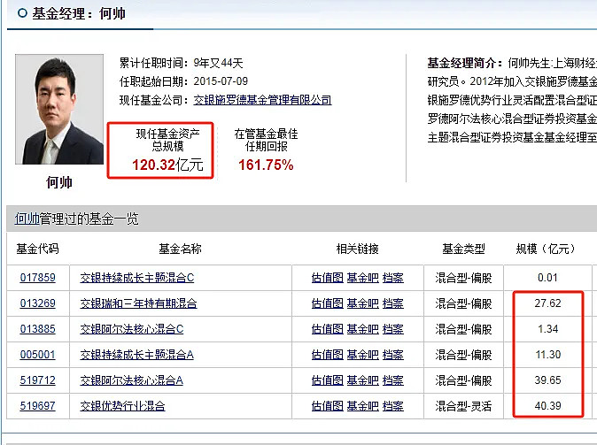Viewport: 597px width, 445px height.
Task: Open 基金吧 for fund 017859
Action: 363,278
